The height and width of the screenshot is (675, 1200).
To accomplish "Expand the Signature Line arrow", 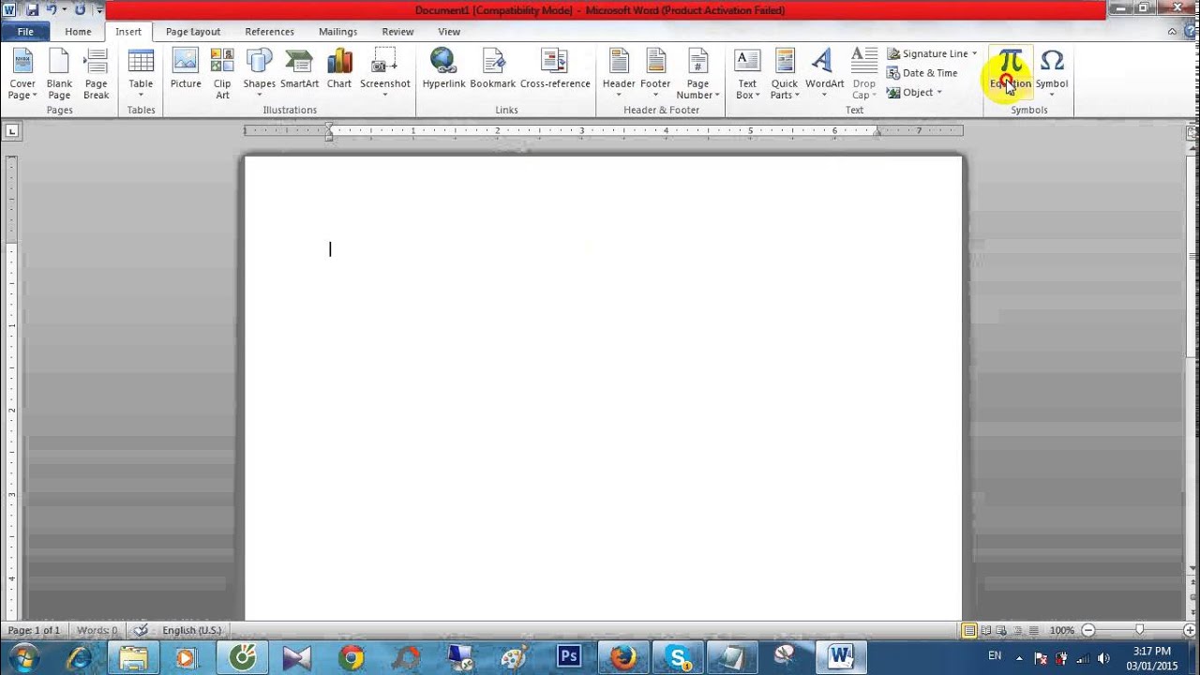I will coord(974,53).
